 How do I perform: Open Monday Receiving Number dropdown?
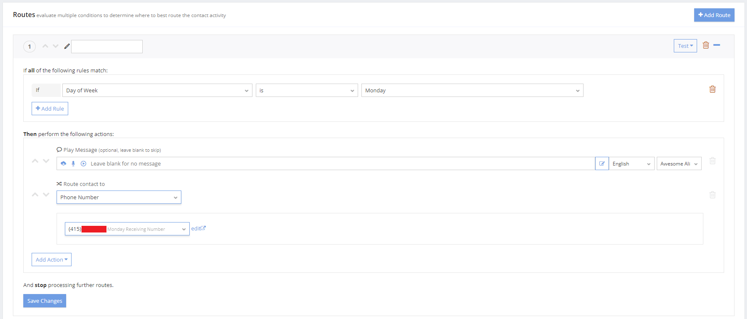(127, 229)
